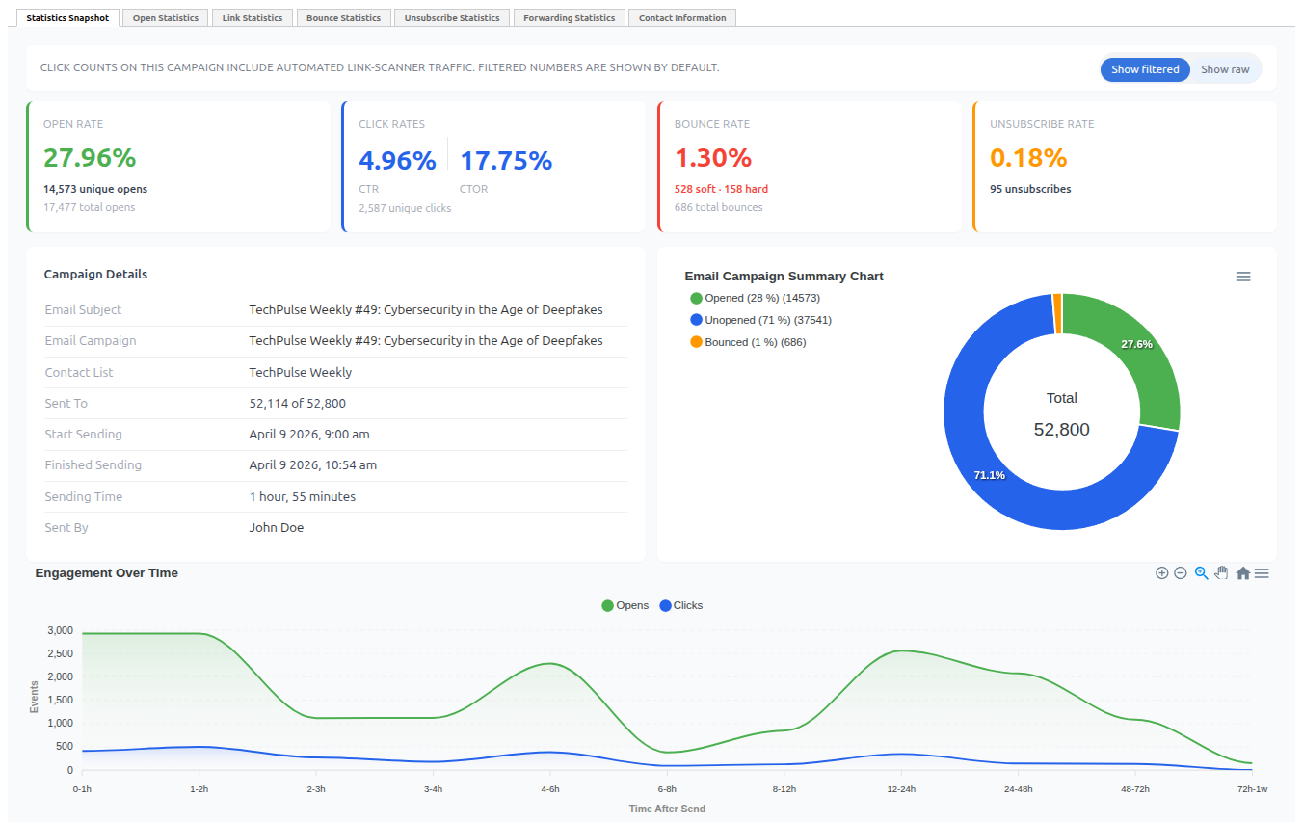Click the orange Bounced donut slice
The width and height of the screenshot is (1303, 822).
point(1057,313)
